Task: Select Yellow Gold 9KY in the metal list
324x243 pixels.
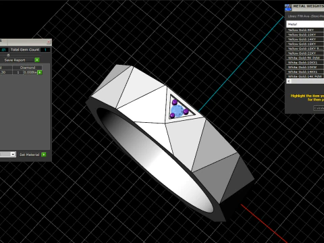Action: pos(305,30)
